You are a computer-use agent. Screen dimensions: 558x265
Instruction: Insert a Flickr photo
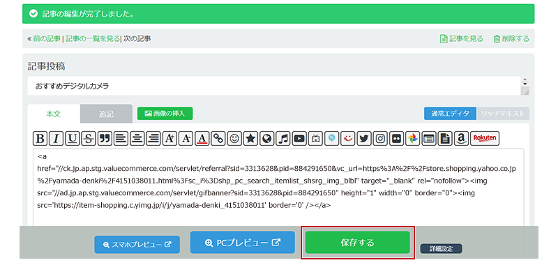396,139
